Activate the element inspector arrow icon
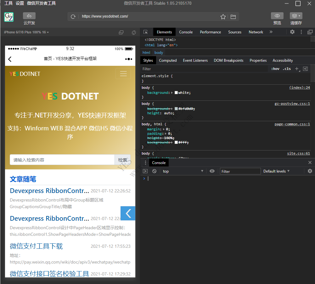This screenshot has height=284, width=315. pos(146,32)
